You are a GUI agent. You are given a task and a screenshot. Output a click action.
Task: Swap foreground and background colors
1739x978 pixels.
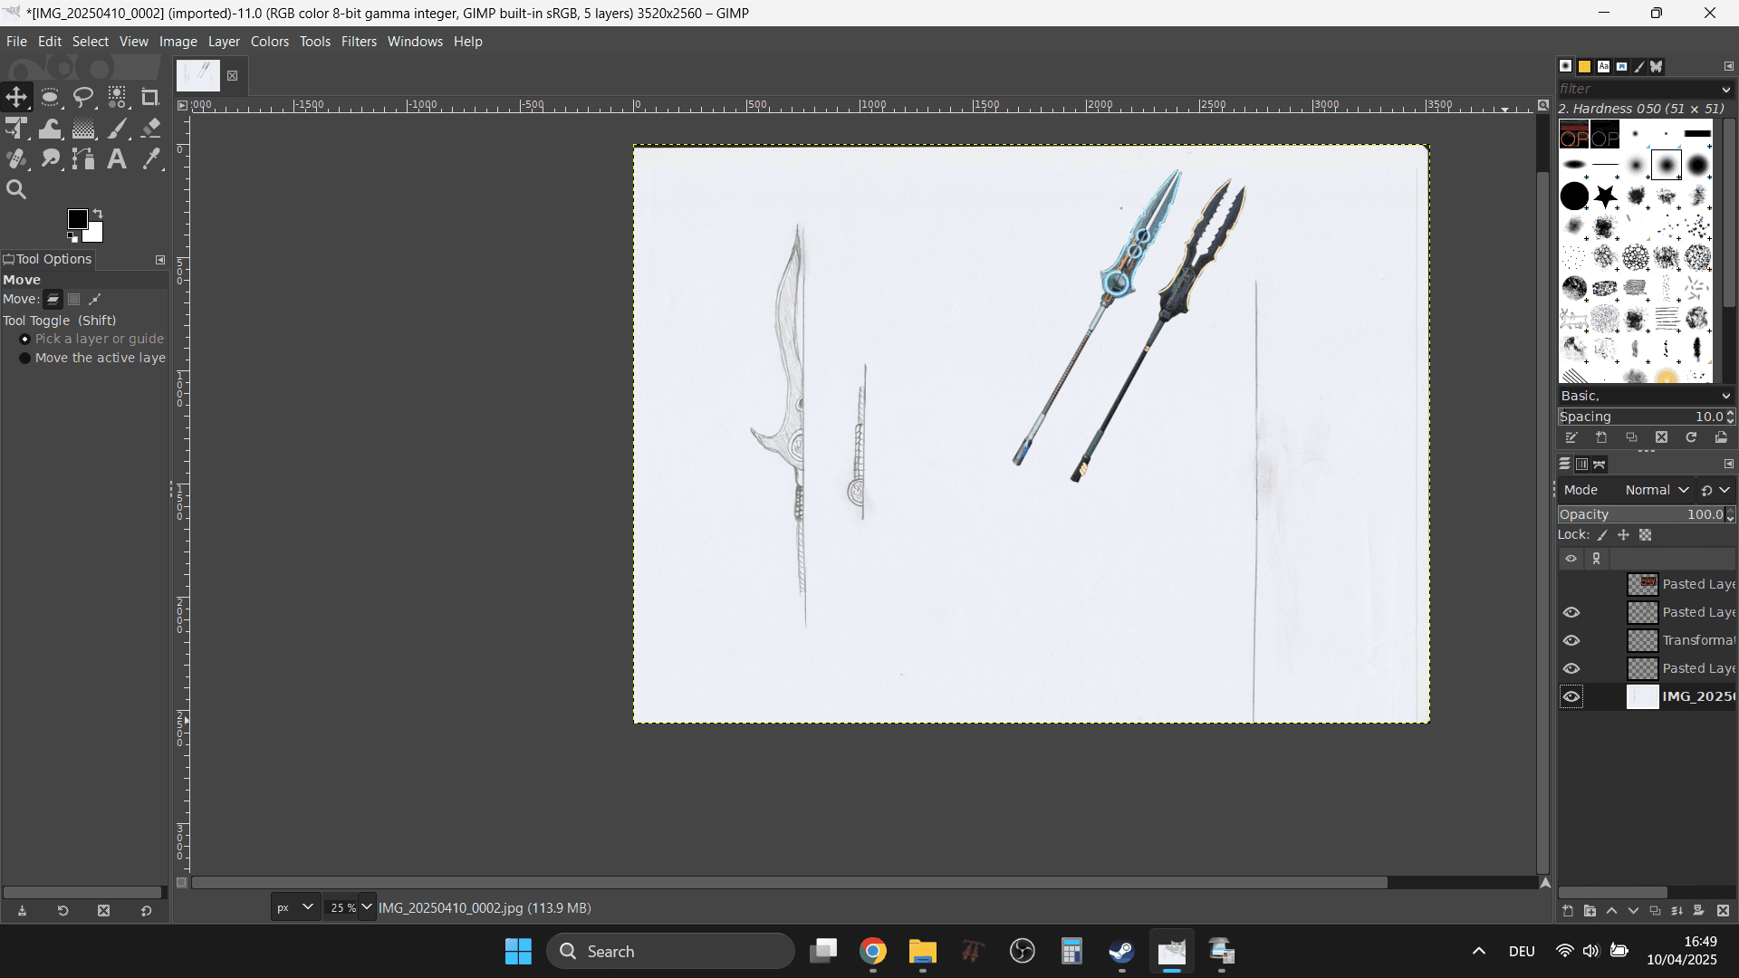pyautogui.click(x=98, y=214)
